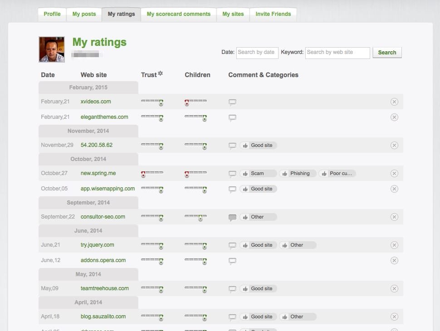Viewport: 440px width, 331px height.
Task: Open the My scorecard comments tab
Action: (x=178, y=14)
